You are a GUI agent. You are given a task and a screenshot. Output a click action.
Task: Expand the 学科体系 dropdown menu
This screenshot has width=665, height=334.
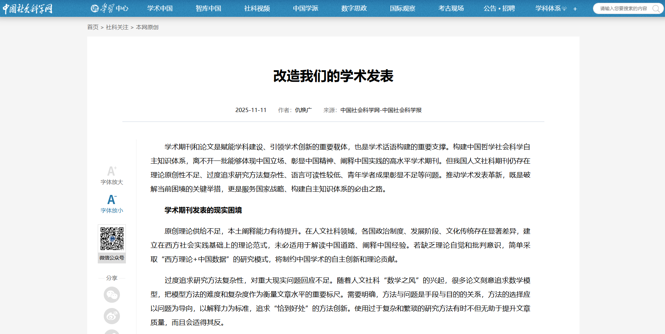[x=551, y=8]
